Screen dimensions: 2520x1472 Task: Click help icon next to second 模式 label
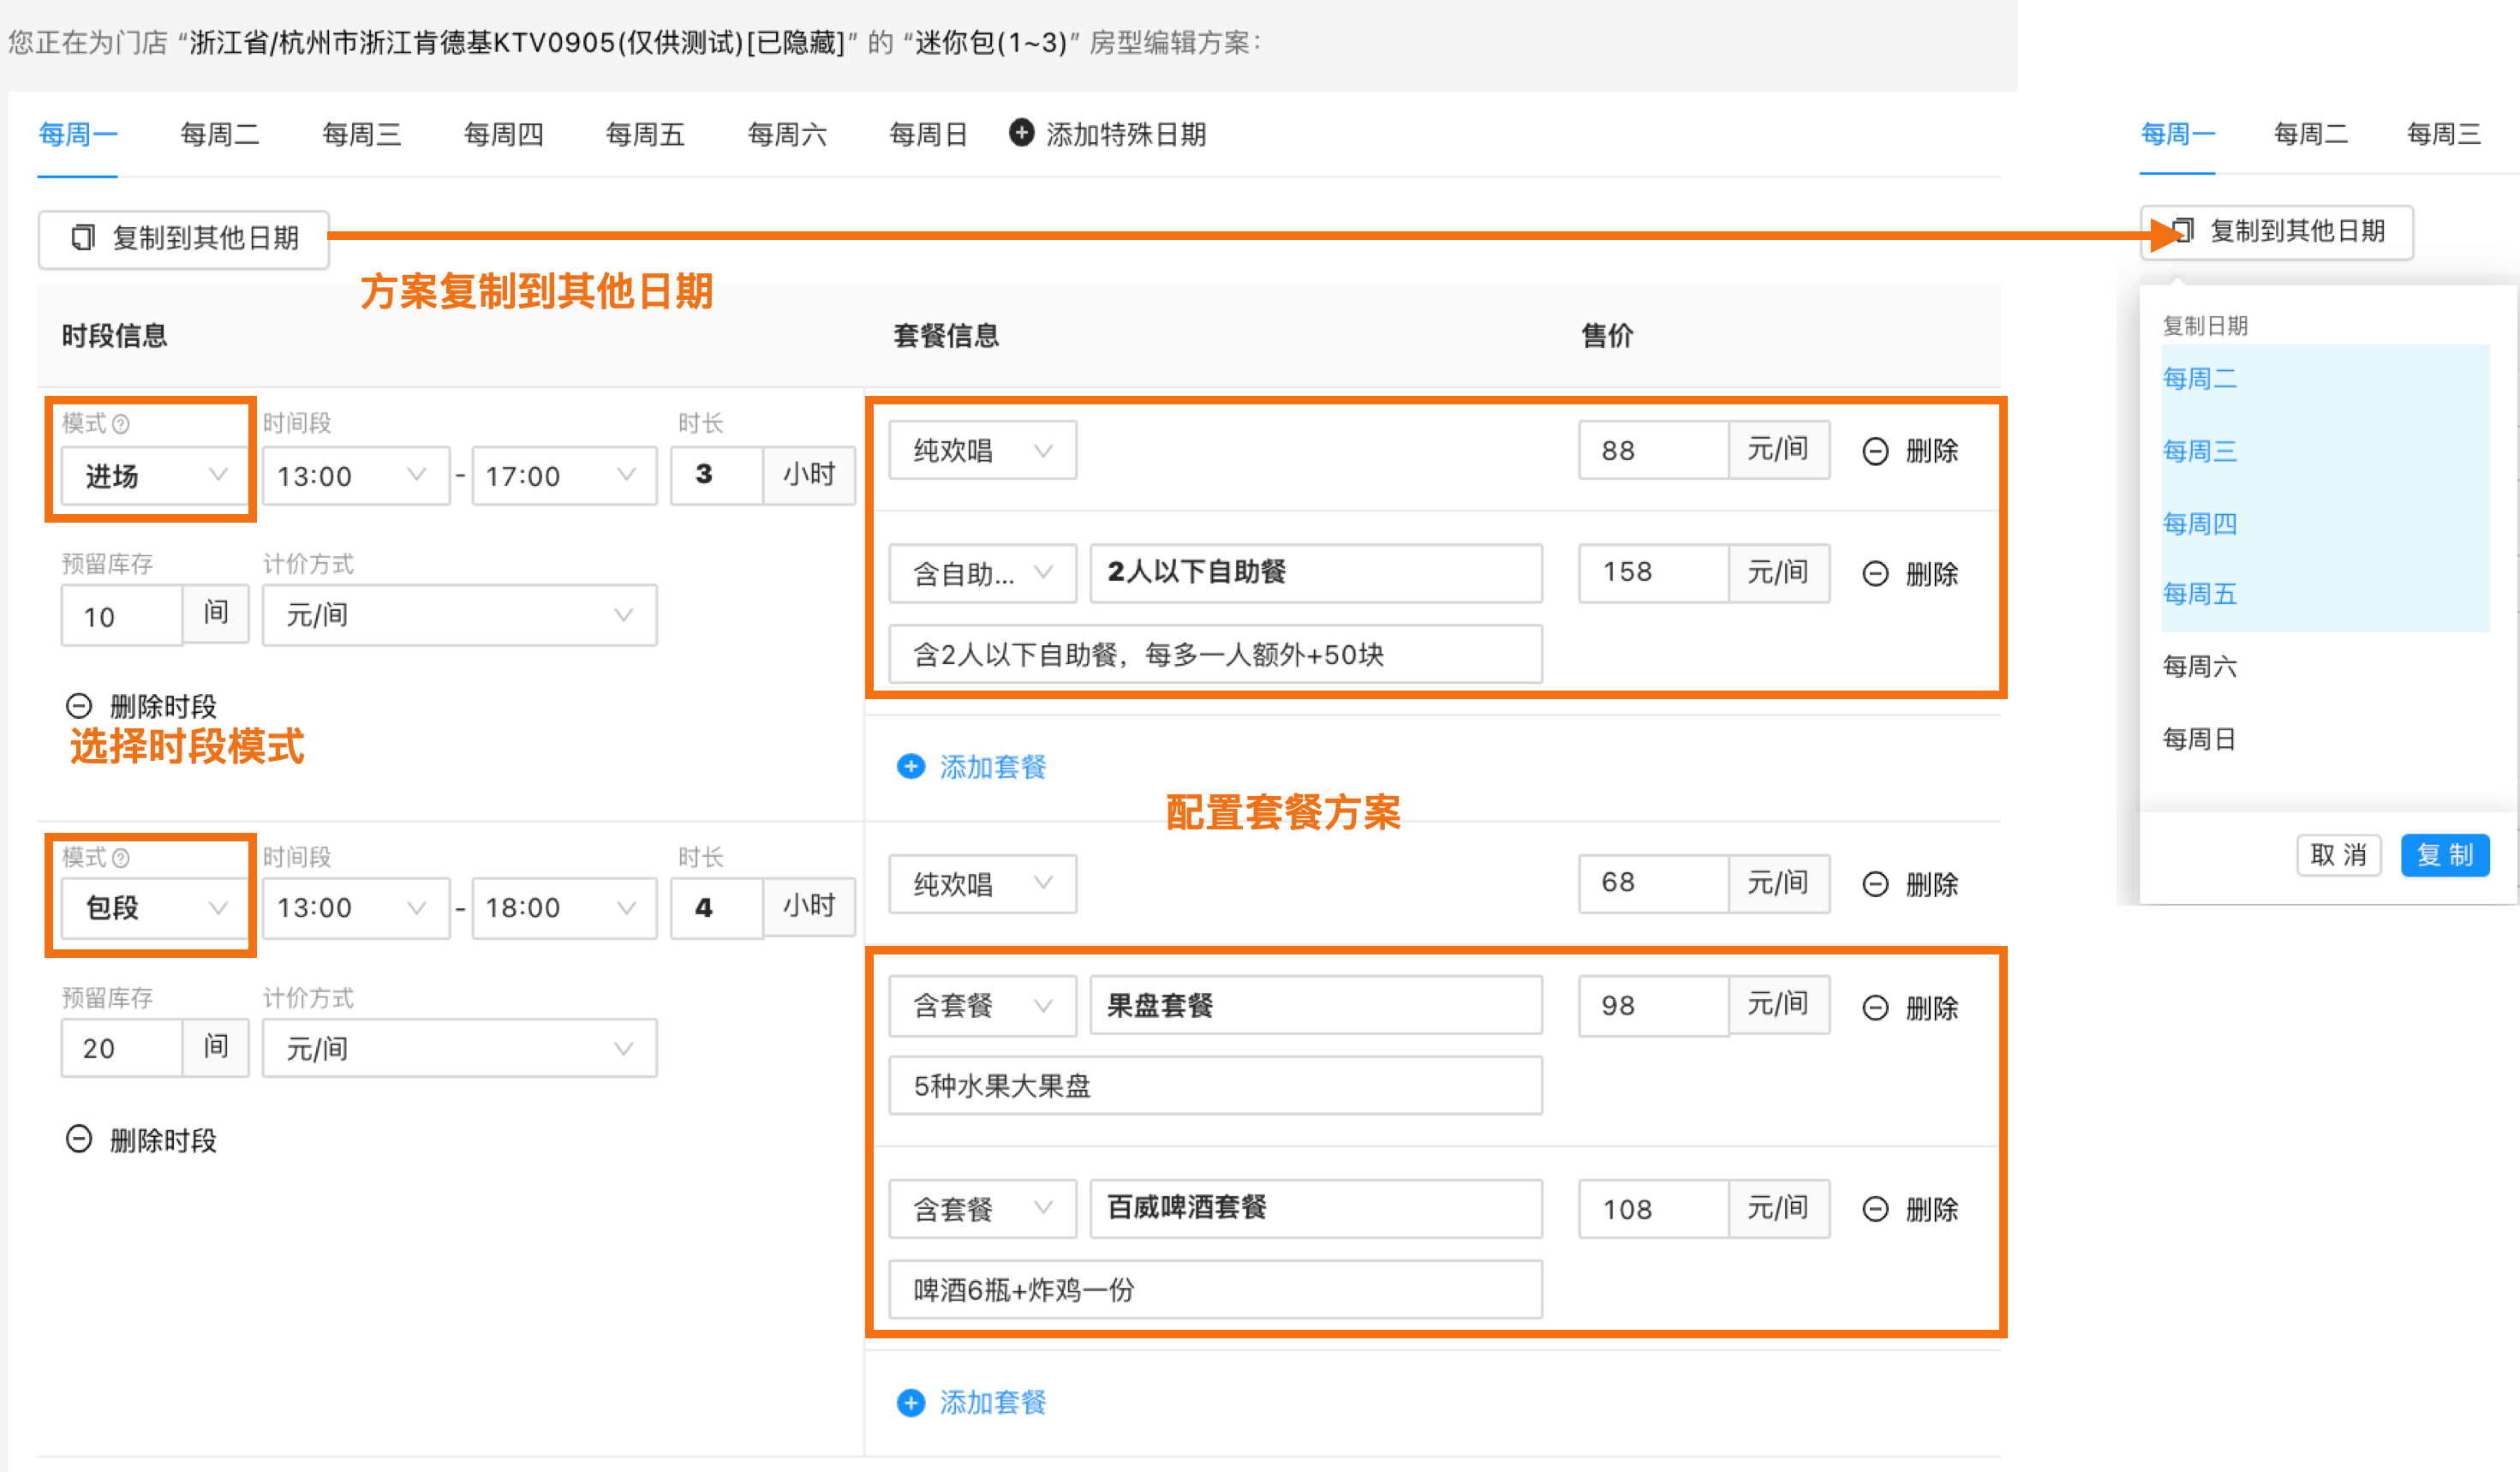point(121,858)
